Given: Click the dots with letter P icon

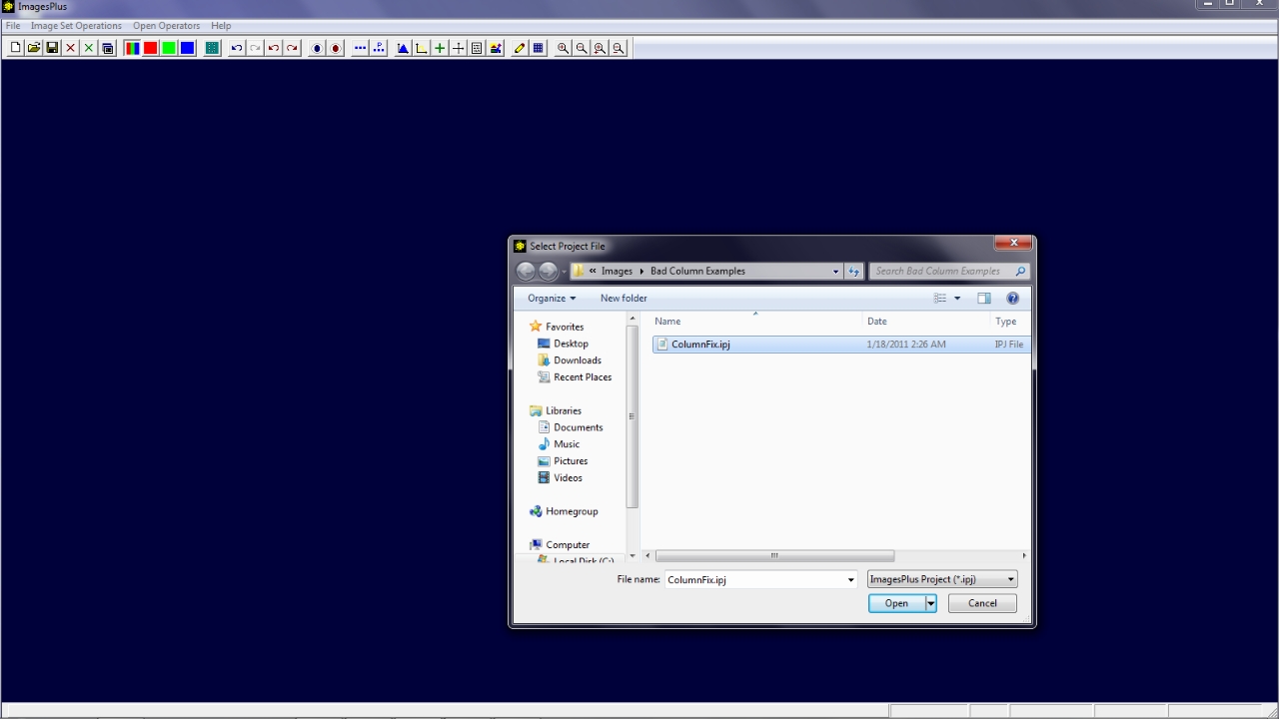Looking at the screenshot, I should 379,48.
